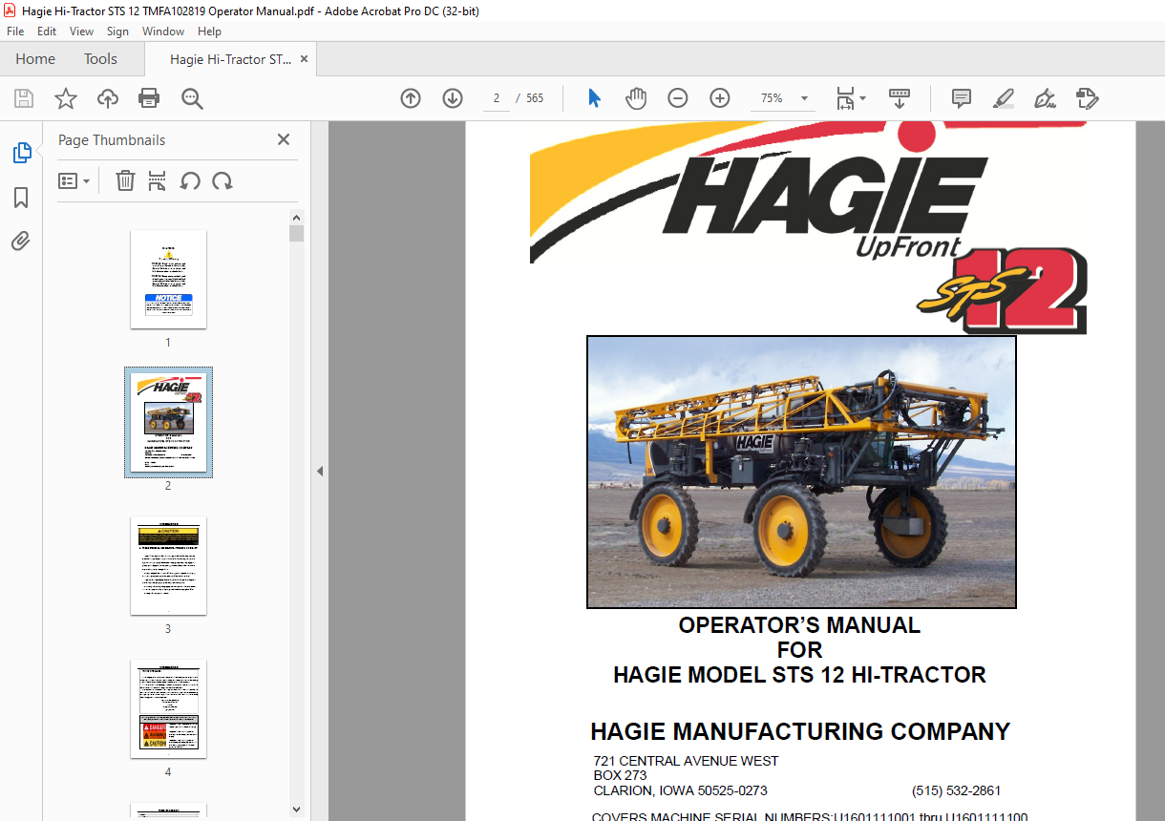The image size is (1165, 821).
Task: Print the document with printer icon
Action: [x=149, y=98]
